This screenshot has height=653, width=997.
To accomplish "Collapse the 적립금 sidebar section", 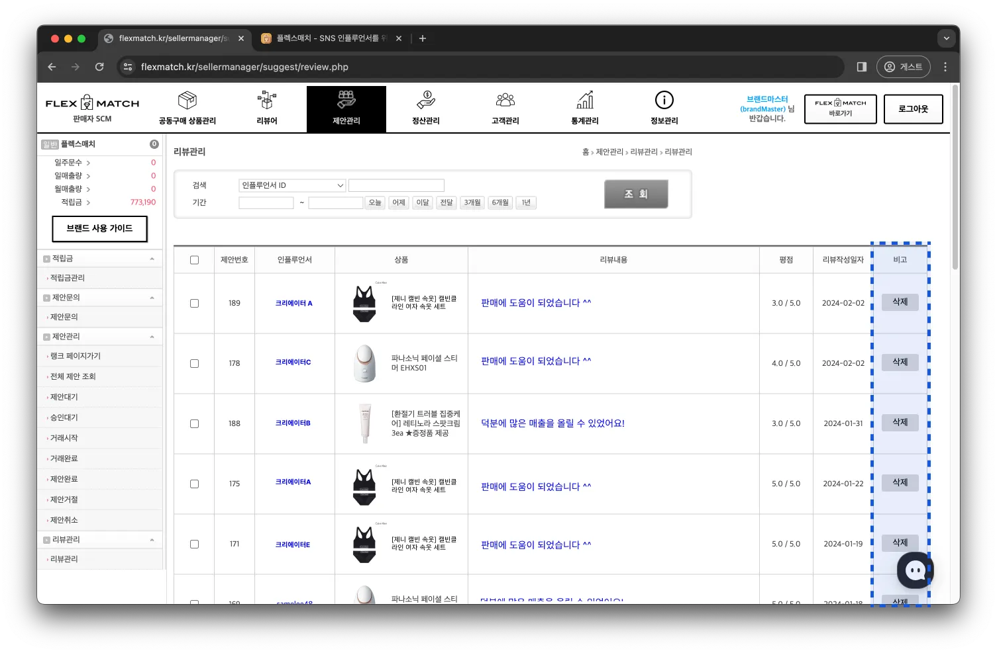I will point(152,259).
